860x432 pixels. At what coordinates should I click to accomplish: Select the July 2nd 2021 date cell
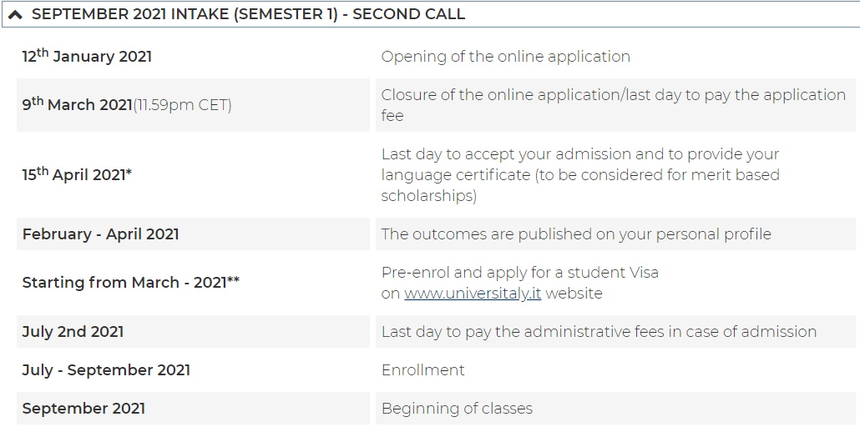(193, 331)
